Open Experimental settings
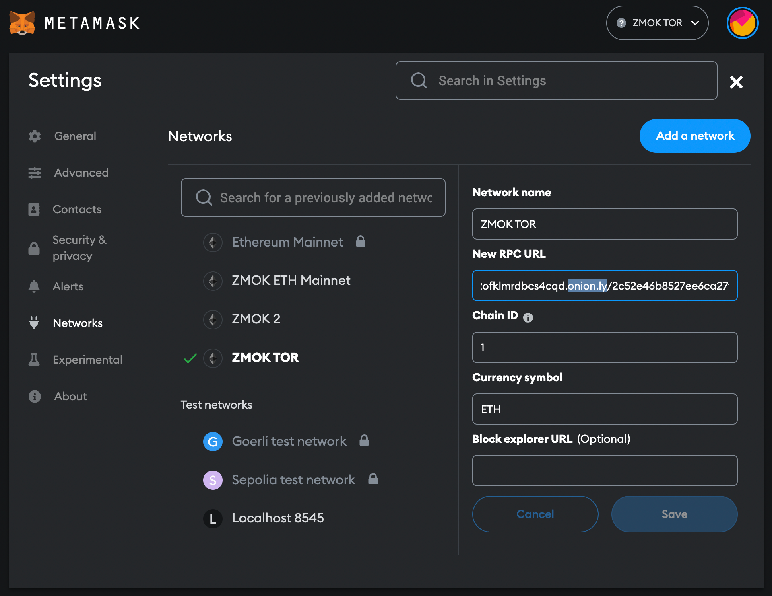 [x=87, y=360]
